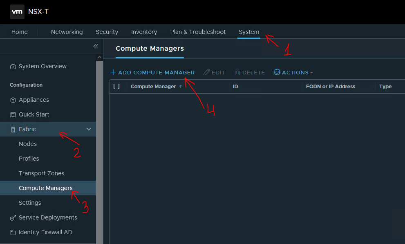Select the System tab

click(x=249, y=32)
